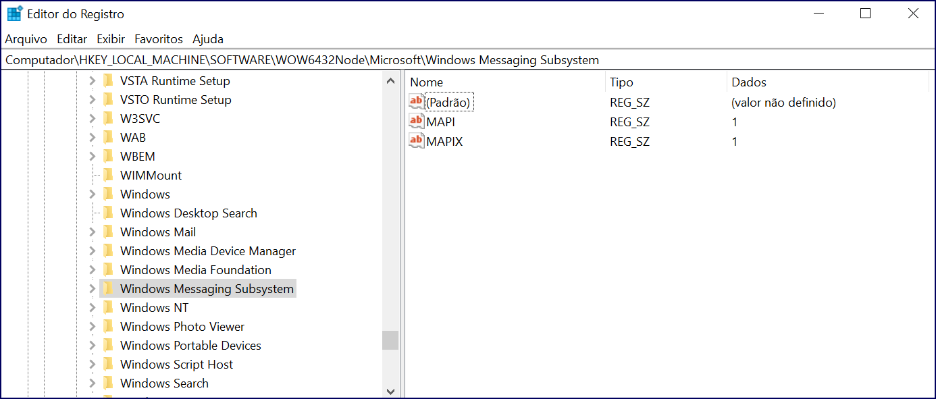Expand the Windows Mail key
The image size is (936, 399).
click(93, 232)
